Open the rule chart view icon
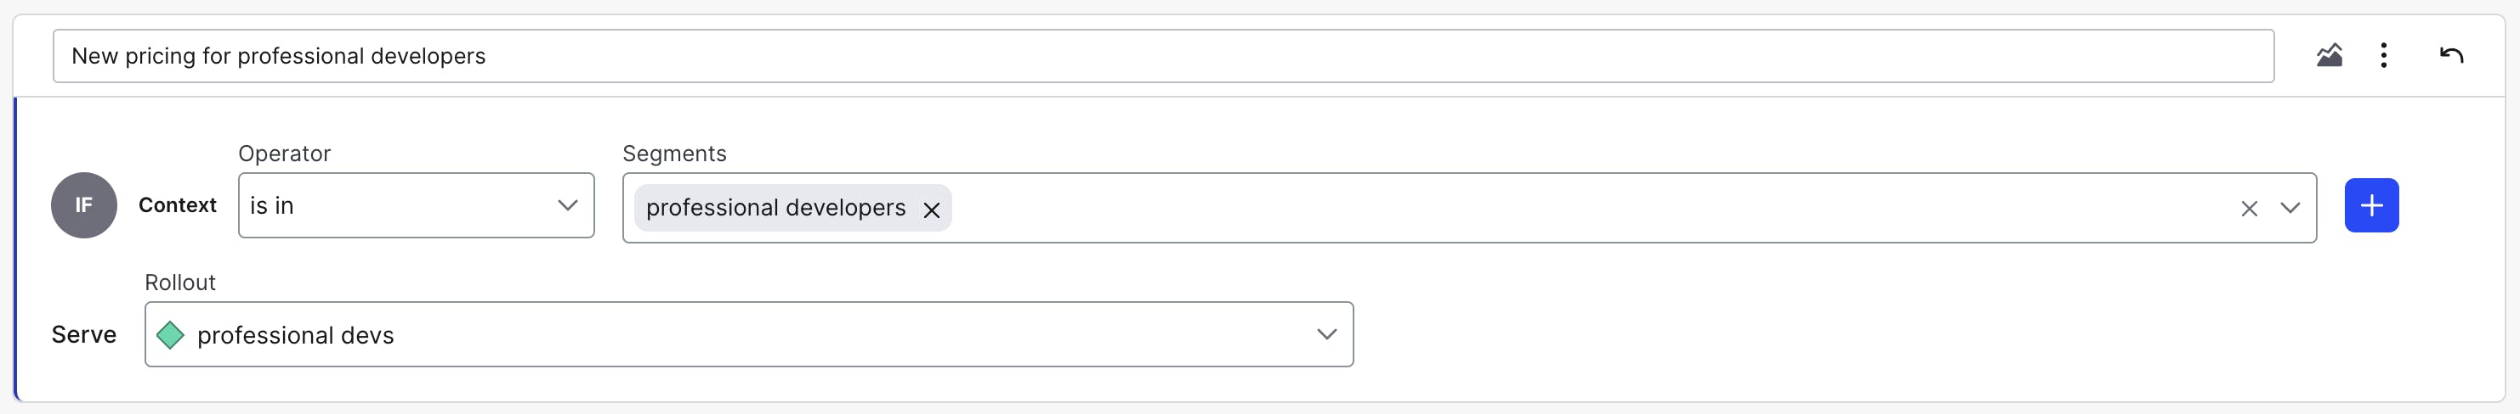Screen dimensions: 2520x414 pyautogui.click(x=2330, y=56)
